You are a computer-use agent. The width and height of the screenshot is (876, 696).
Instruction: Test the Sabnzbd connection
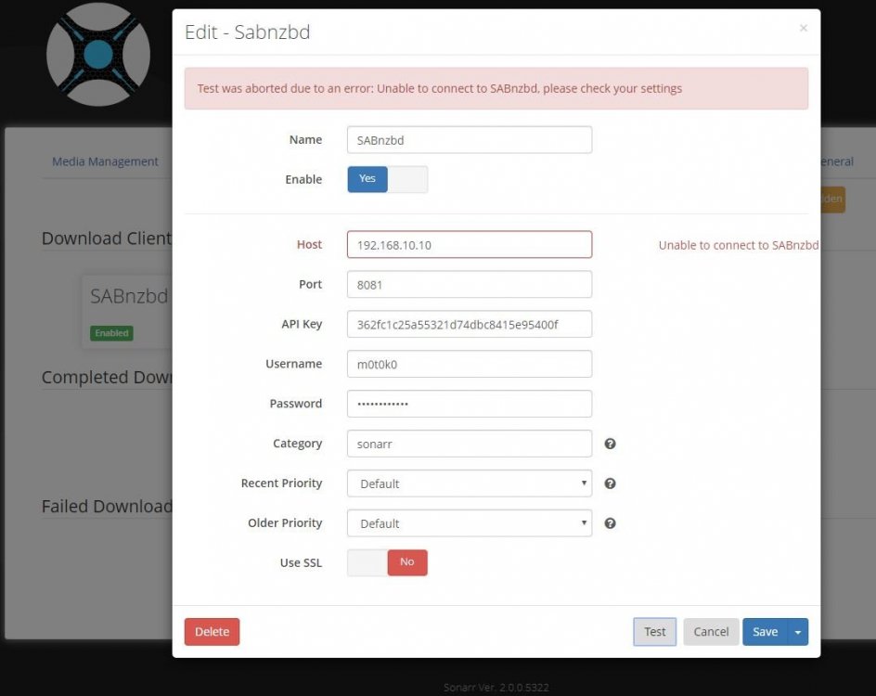654,632
